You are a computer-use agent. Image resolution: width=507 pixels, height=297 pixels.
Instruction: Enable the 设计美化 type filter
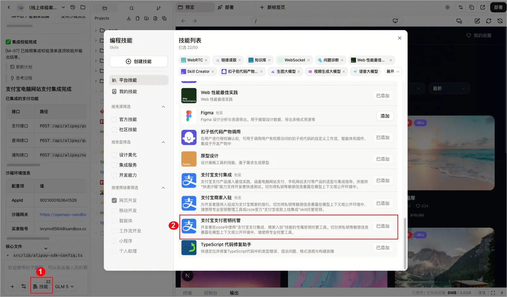point(114,155)
